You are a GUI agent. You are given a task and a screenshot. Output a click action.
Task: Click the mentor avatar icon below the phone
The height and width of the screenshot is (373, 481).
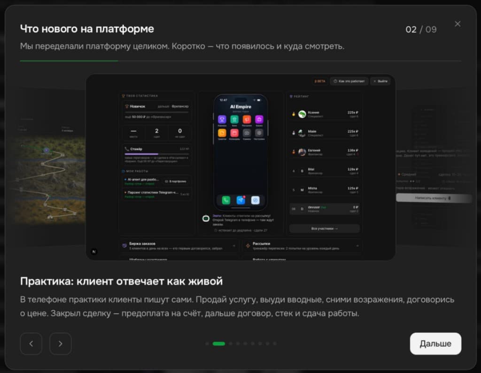click(x=206, y=219)
